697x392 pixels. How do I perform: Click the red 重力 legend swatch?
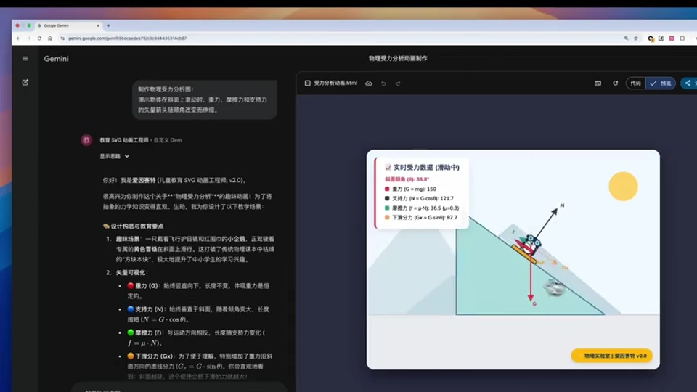pos(387,189)
